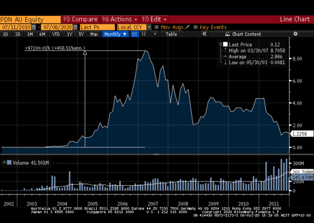Screen dimensions: 314x223
Task: Open the chart type dropdown arrow
Action: [x=155, y=34]
